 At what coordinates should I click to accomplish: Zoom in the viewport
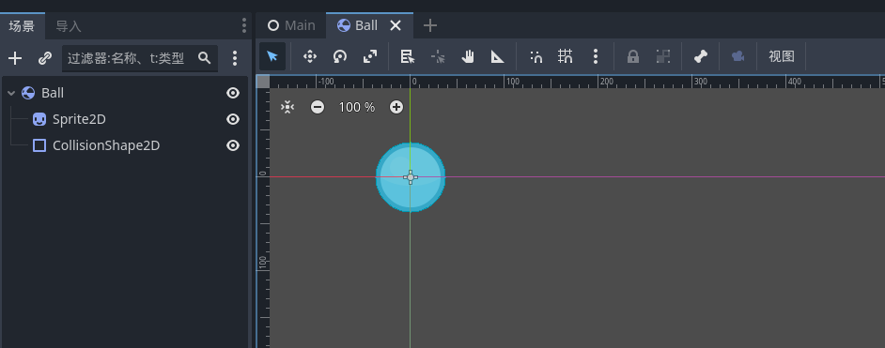point(396,107)
